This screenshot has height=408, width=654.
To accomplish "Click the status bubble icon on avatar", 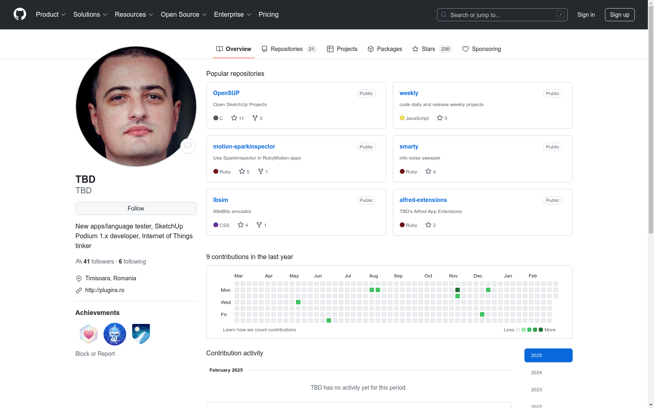I will 188,146.
